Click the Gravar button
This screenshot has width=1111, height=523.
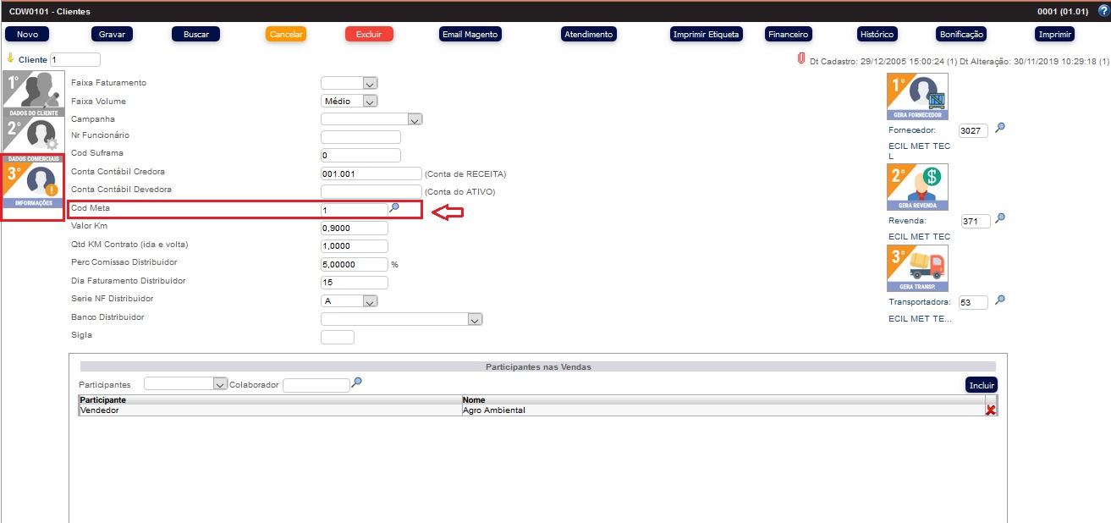[x=110, y=34]
